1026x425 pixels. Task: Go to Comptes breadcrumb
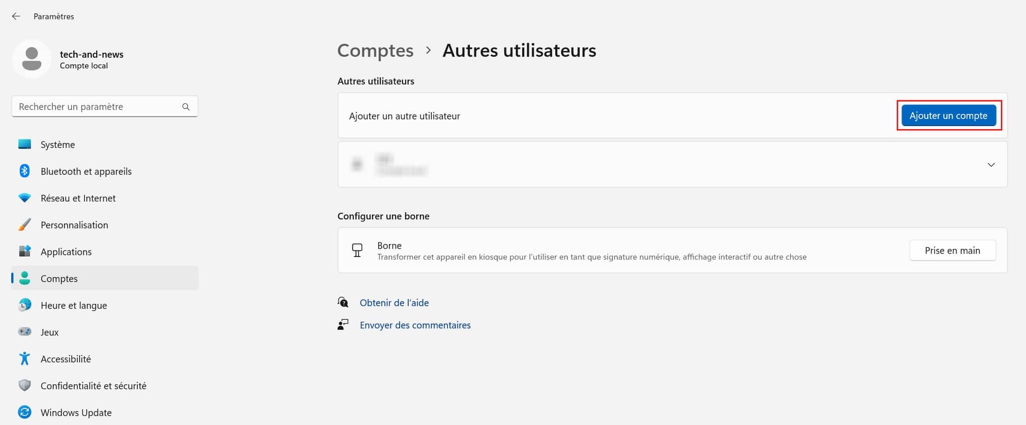[x=375, y=50]
